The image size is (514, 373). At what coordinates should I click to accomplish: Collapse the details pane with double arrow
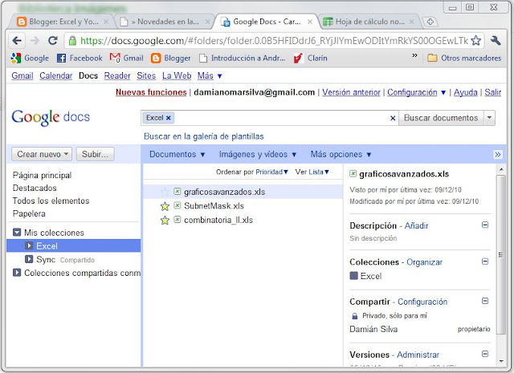[x=498, y=155]
